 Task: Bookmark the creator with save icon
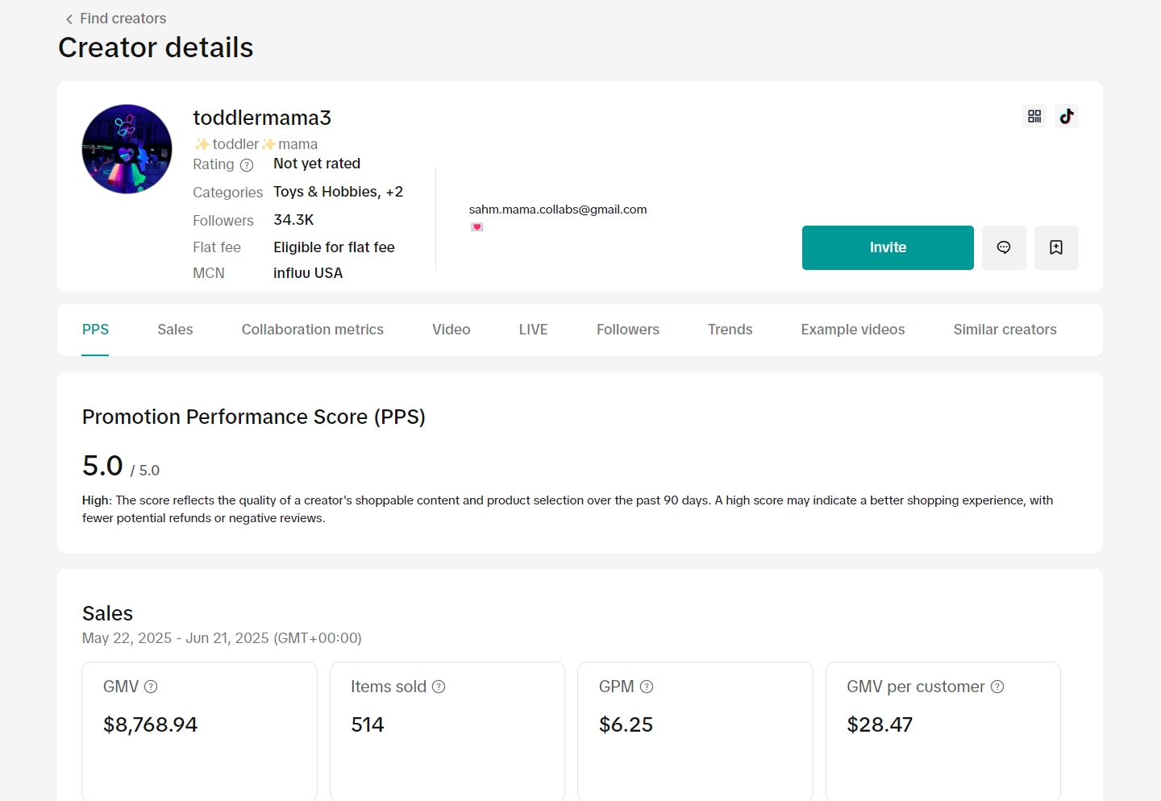(1056, 247)
